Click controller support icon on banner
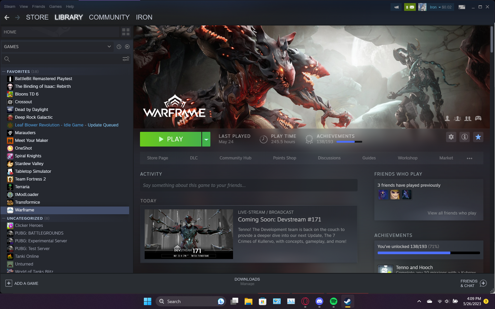Viewport: 495px width, 309px height. coord(478,118)
